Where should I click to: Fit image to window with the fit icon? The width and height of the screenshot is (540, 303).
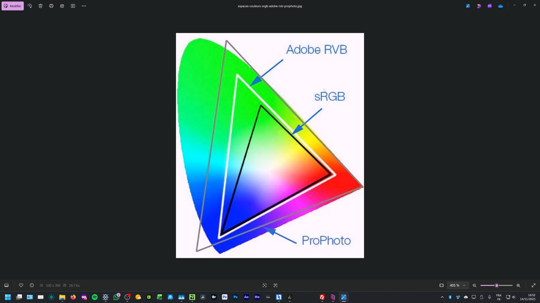click(x=442, y=286)
